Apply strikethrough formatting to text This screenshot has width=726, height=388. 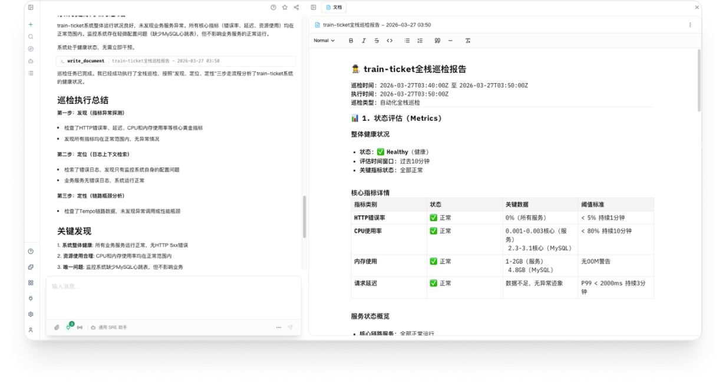(x=377, y=41)
